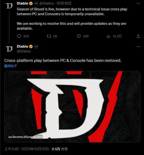Like the Season of Blood tweet
144x155 pixels.
click(x=79, y=36)
